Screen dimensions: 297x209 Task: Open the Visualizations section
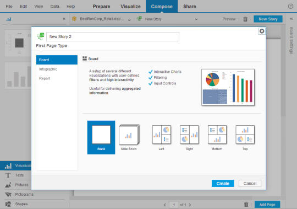point(16,166)
